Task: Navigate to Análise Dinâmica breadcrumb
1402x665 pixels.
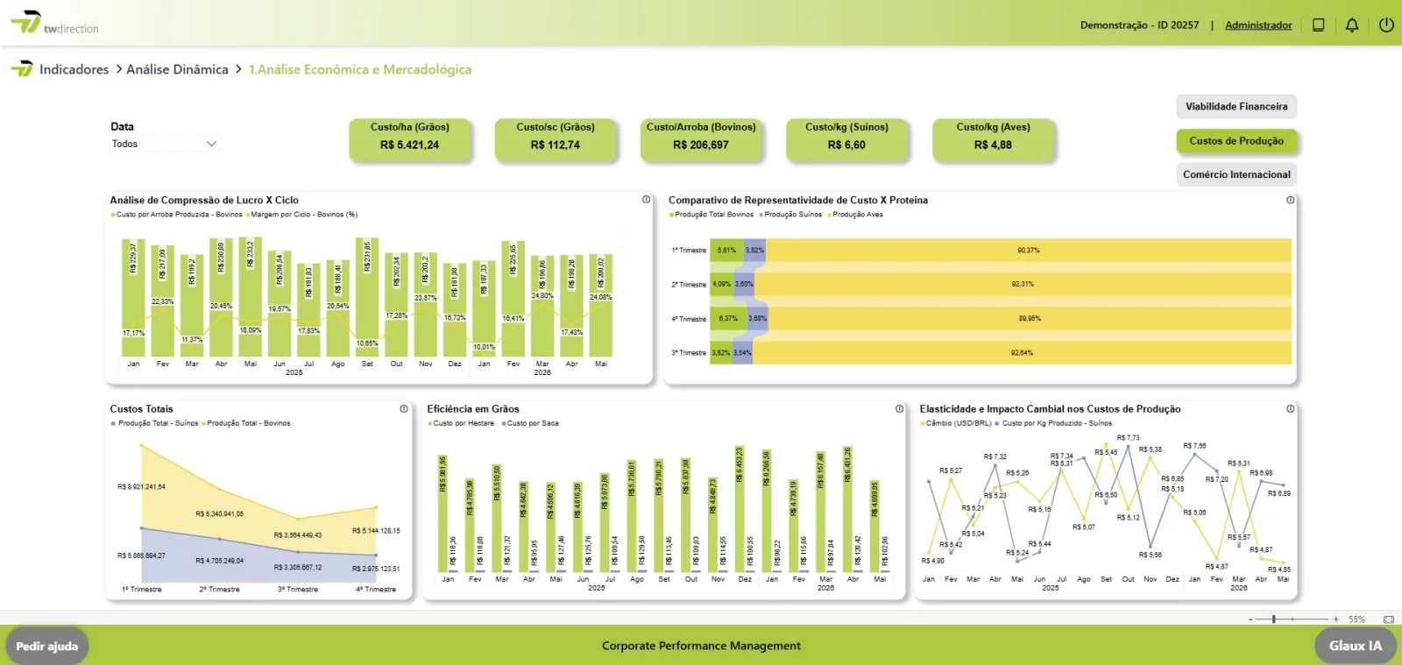Action: coord(177,69)
